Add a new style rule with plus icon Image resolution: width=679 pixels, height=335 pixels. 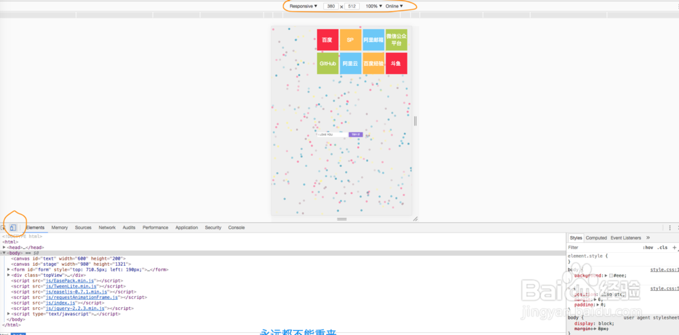click(674, 248)
